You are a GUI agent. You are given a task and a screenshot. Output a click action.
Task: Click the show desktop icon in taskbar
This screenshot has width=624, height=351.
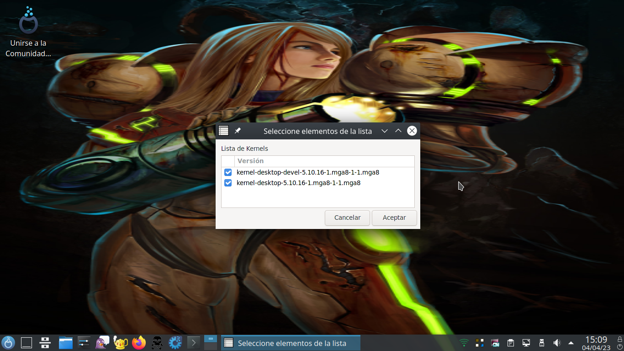click(26, 342)
